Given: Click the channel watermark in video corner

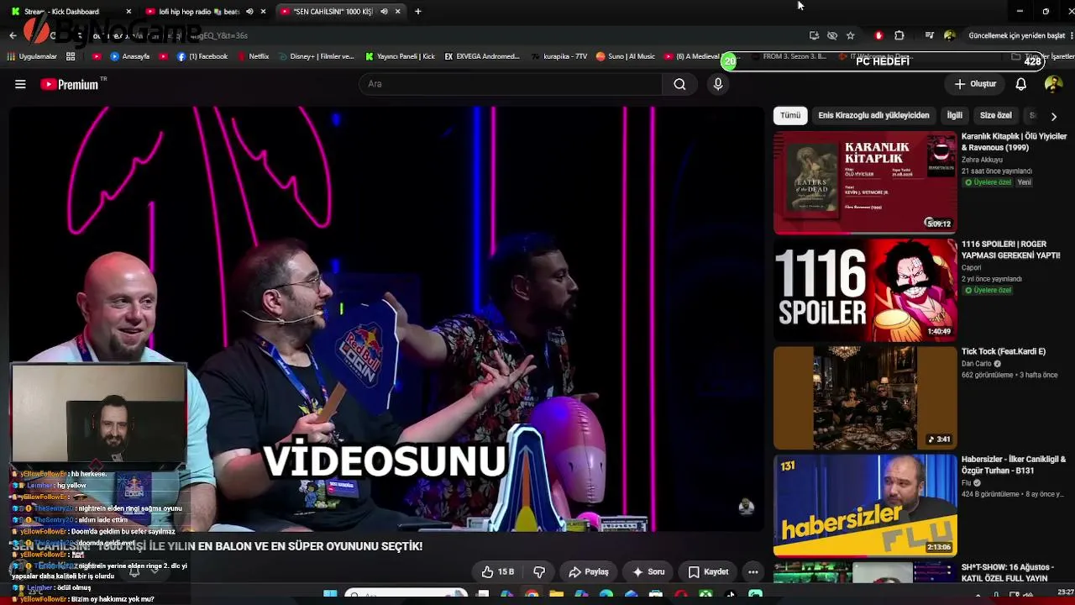Looking at the screenshot, I should 746,506.
